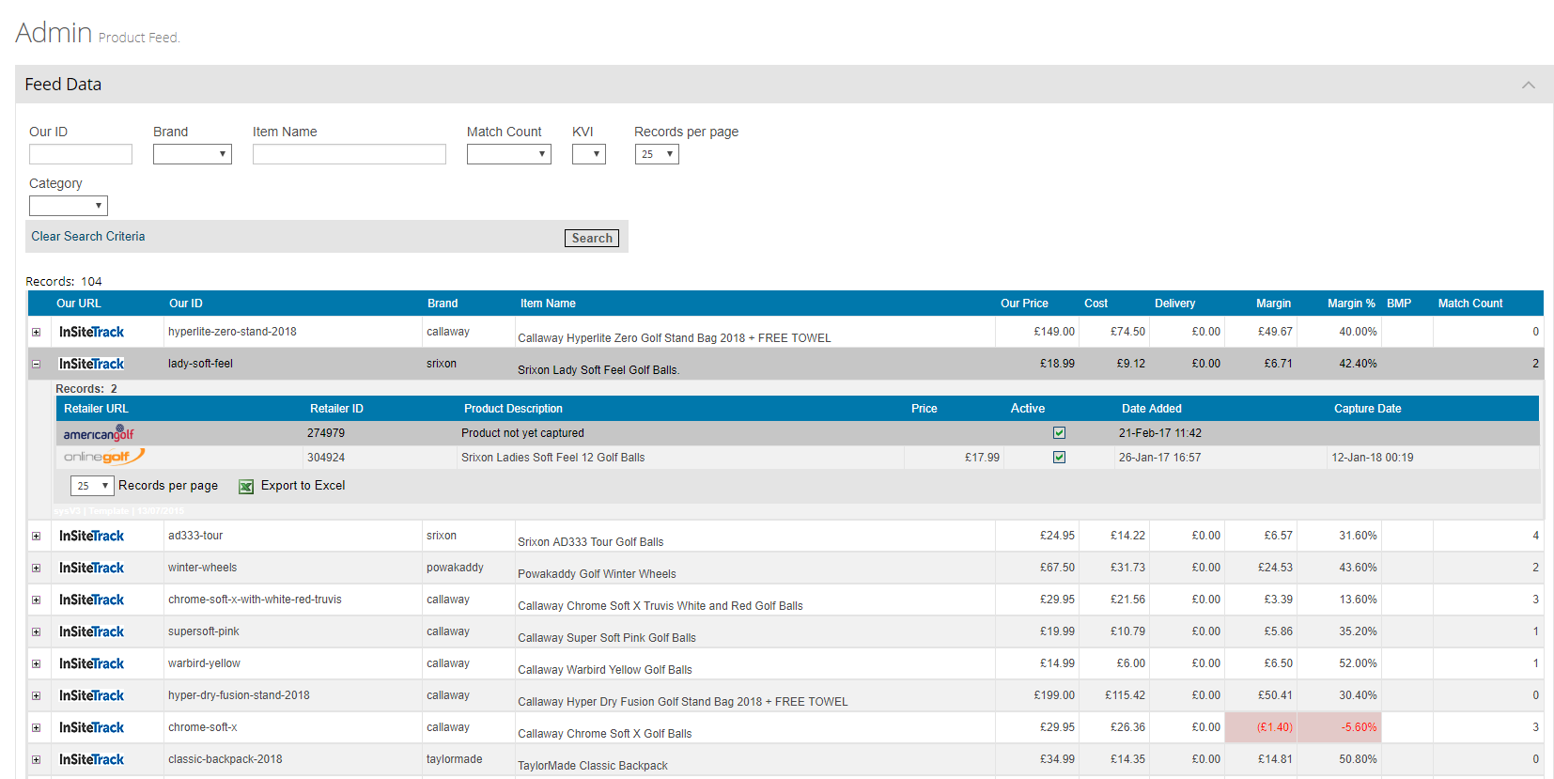Expand the ad333-tour row
Viewport: 1554px width, 779px height.
pyautogui.click(x=37, y=536)
